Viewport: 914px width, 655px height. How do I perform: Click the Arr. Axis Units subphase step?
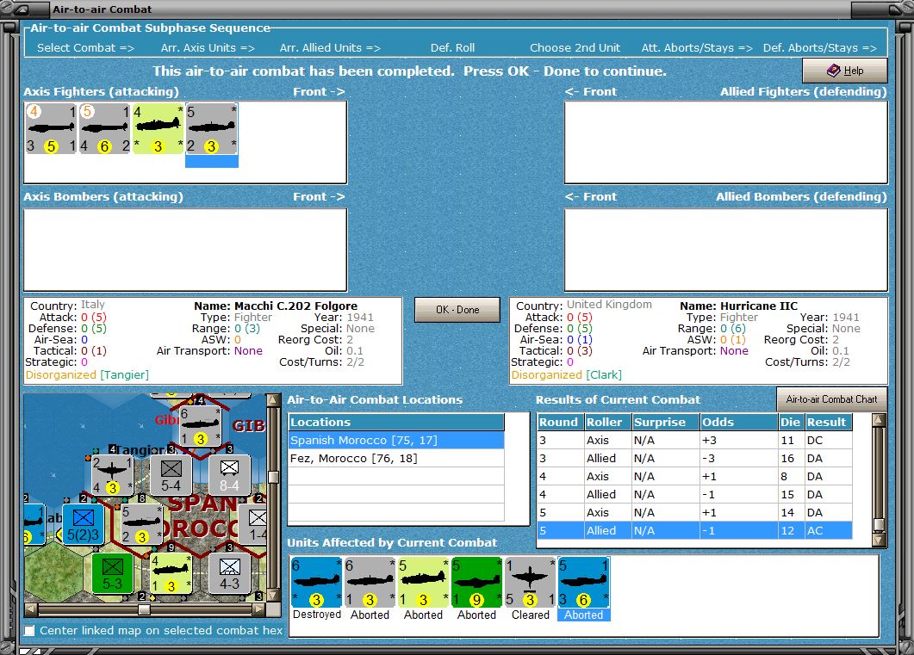(208, 47)
